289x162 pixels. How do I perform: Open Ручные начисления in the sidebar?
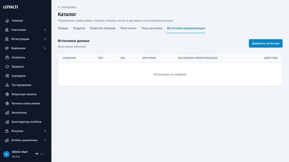(x=26, y=103)
